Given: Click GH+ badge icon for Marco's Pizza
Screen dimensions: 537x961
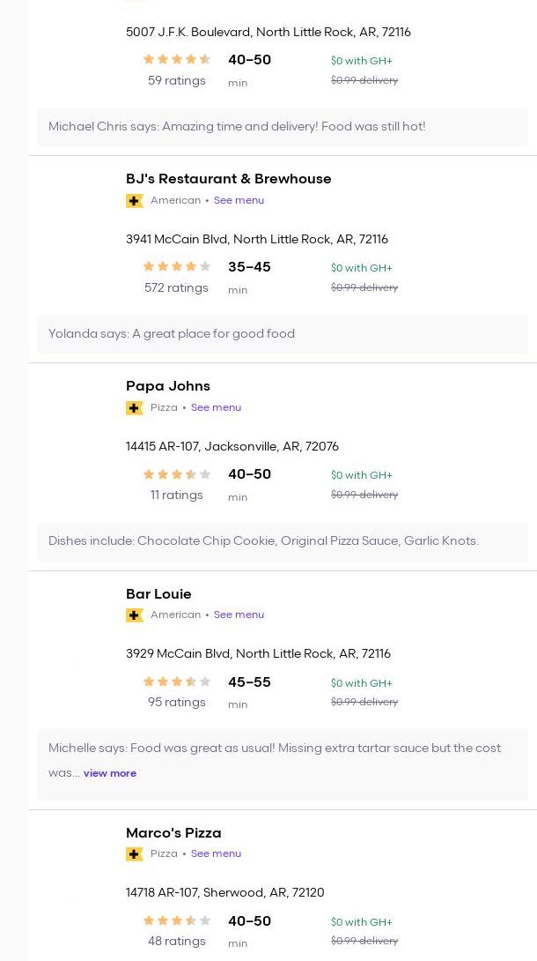Looking at the screenshot, I should point(135,854).
